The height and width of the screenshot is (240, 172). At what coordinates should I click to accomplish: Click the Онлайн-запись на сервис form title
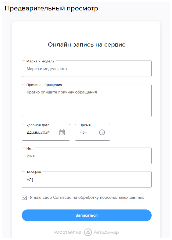(x=87, y=44)
